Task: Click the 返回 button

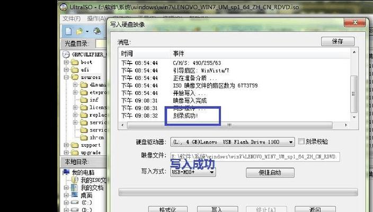Action: (x=315, y=209)
